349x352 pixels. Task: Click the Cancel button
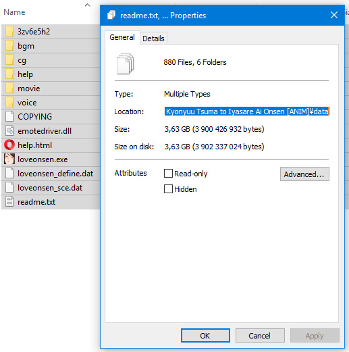[x=260, y=336]
